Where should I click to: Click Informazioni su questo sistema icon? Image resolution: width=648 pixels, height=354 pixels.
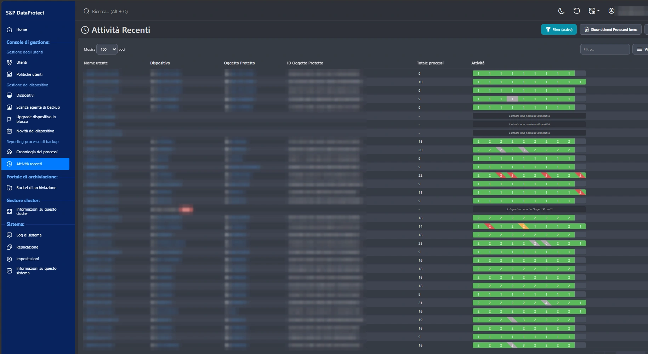coord(10,271)
